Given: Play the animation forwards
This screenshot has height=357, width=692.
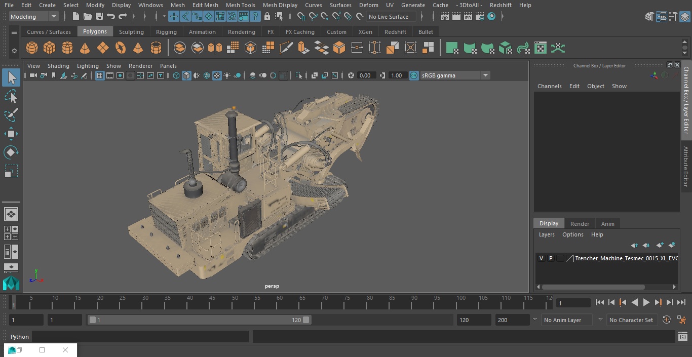Looking at the screenshot, I should pos(646,302).
